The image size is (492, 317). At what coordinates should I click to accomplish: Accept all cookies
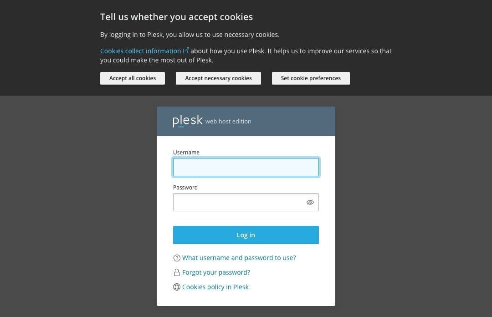click(x=132, y=78)
